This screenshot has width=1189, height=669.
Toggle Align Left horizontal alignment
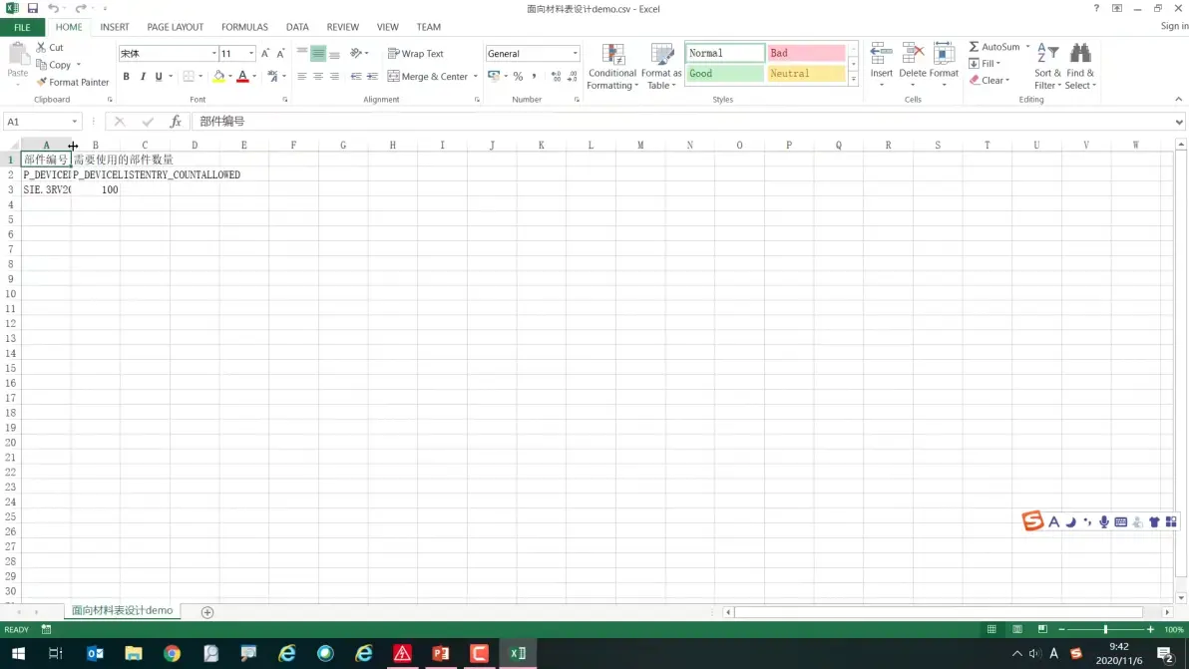tap(302, 77)
